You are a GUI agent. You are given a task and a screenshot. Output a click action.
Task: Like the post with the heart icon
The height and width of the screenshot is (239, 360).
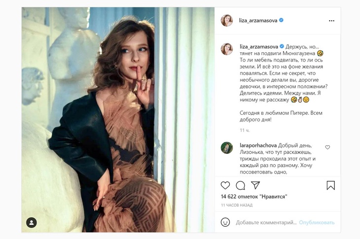point(225,185)
